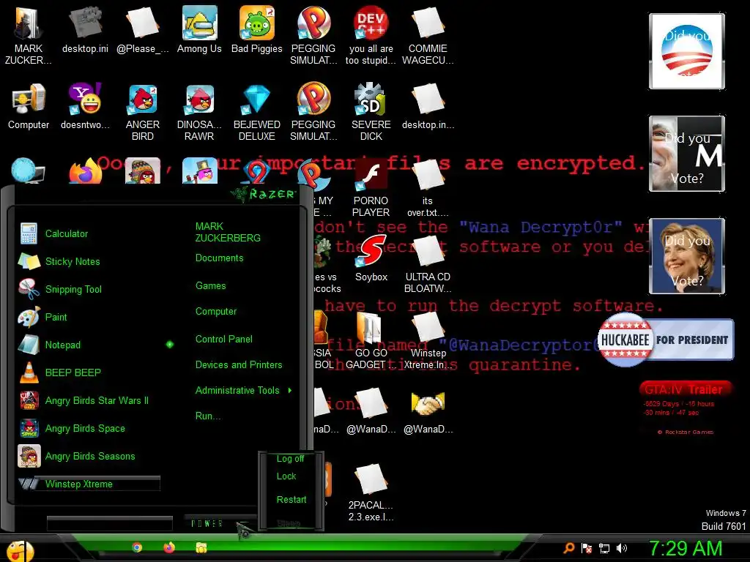
Task: Open Devices and Printers
Action: [x=239, y=364]
